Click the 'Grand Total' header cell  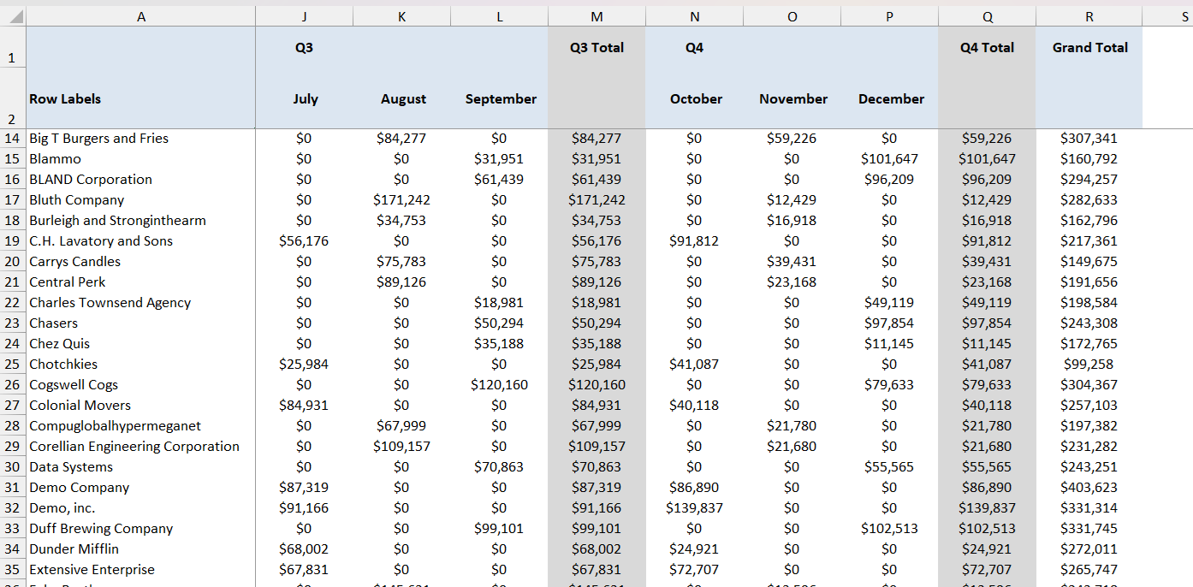pyautogui.click(x=1089, y=48)
